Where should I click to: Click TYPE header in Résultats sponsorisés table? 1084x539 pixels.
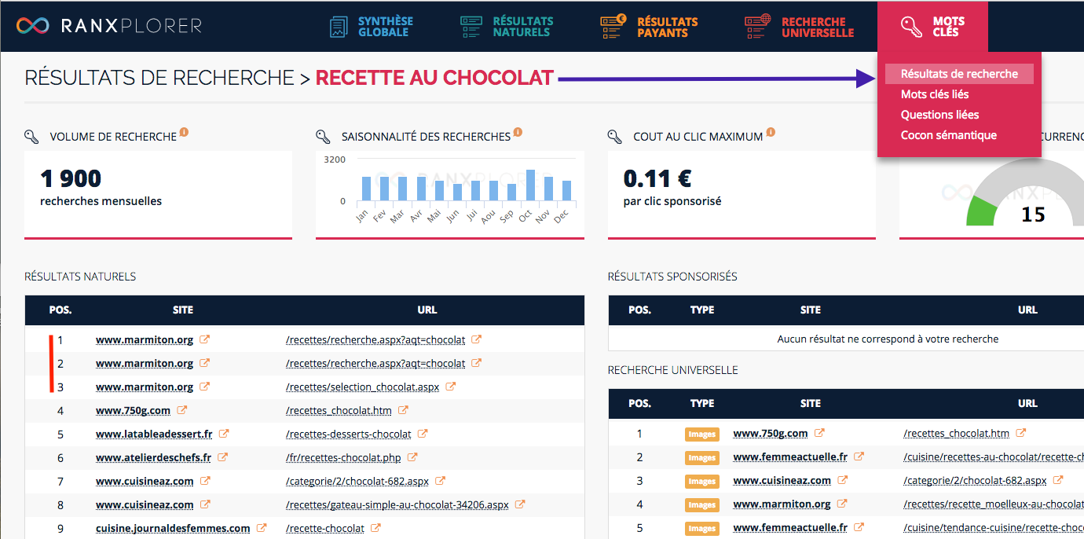point(702,310)
